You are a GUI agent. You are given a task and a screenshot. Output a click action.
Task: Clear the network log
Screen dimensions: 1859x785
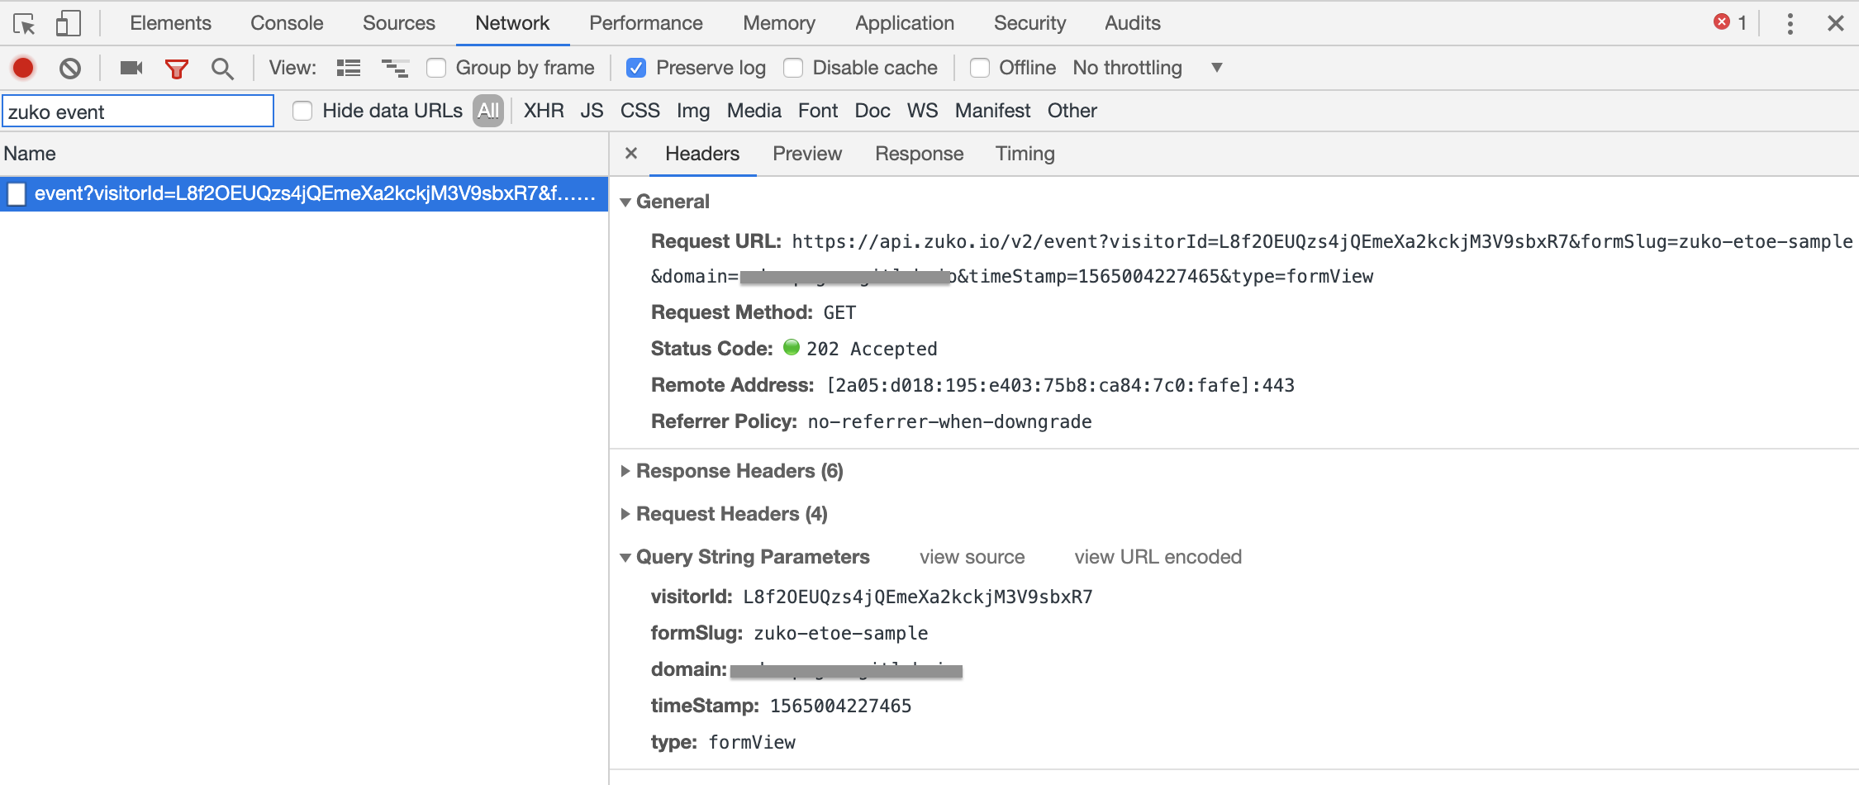tap(70, 68)
